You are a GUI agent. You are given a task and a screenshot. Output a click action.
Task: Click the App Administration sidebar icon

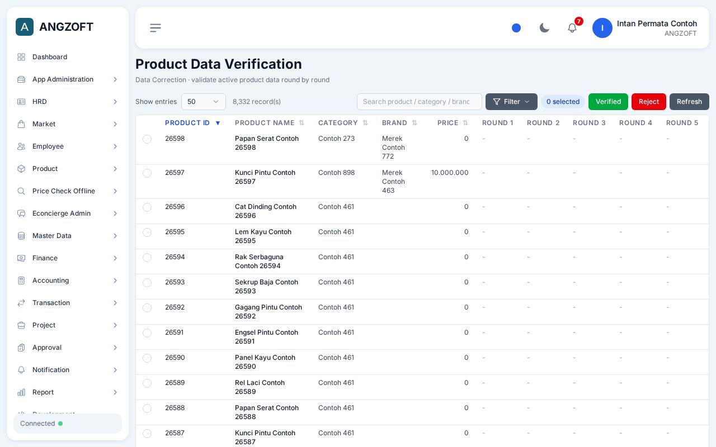pos(21,79)
